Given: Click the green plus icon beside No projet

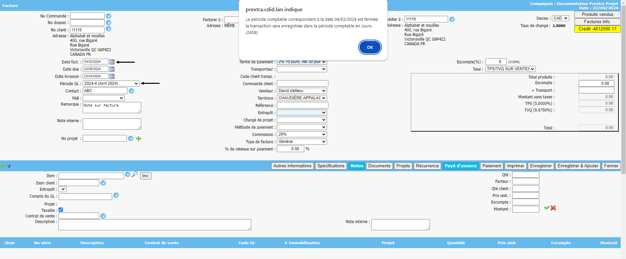Looking at the screenshot, I should (x=139, y=139).
